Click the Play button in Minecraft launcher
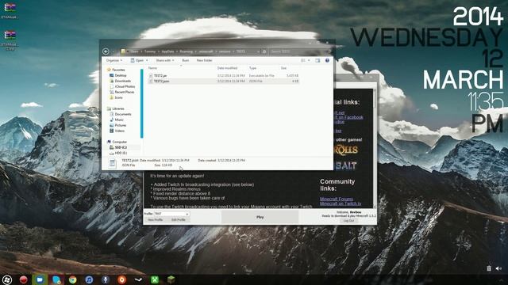 [x=260, y=217]
